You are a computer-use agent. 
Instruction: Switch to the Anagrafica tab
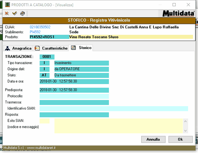18,48
